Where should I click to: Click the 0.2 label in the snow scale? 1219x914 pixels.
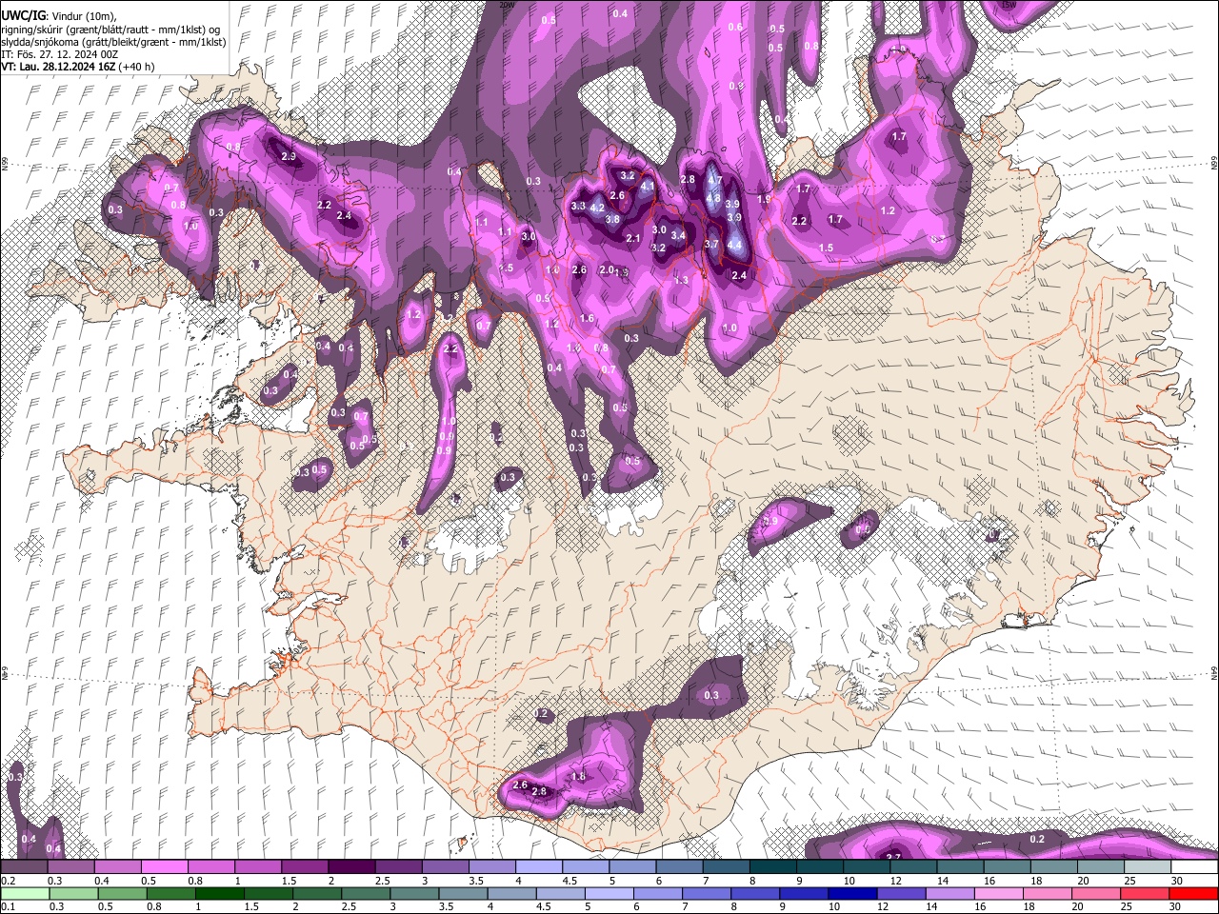tap(7, 881)
